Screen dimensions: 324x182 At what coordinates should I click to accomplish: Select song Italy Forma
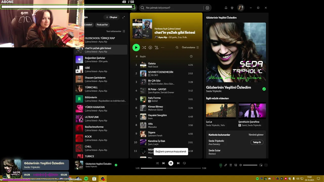point(166,99)
